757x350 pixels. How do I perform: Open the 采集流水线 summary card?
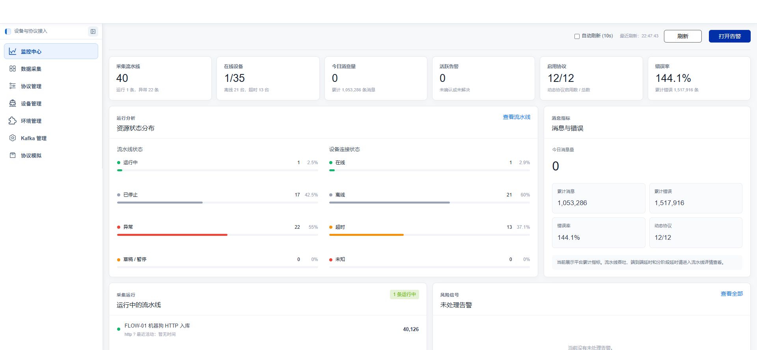pyautogui.click(x=160, y=78)
